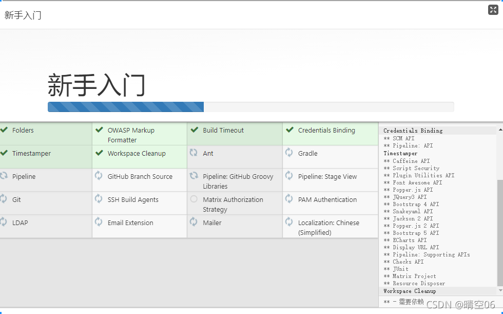Click the spinner next to GitHub Branch Source
The height and width of the screenshot is (314, 503).
pyautogui.click(x=99, y=176)
